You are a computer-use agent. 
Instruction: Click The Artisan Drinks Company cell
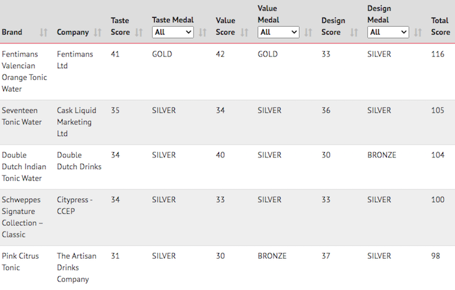coord(77,267)
